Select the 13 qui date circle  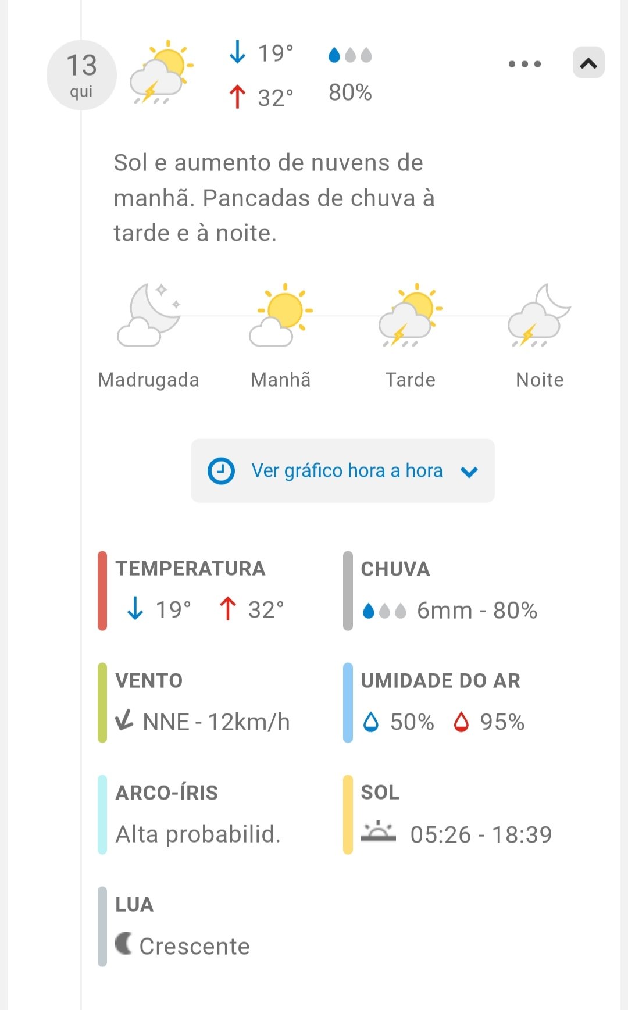(81, 75)
